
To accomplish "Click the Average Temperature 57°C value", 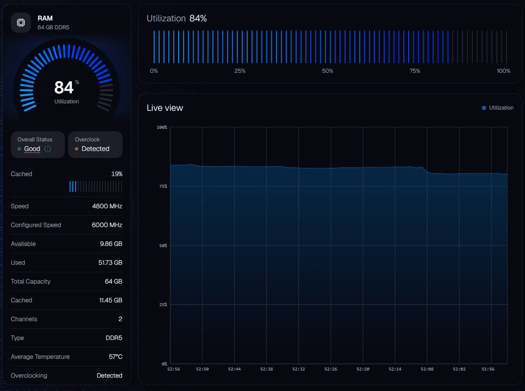I will (115, 357).
